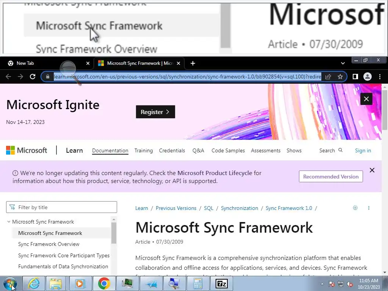Click the SQL breadcrumb link

tap(209, 208)
